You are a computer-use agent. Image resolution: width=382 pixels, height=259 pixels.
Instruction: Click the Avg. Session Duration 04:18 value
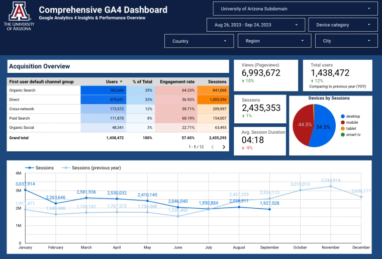click(x=253, y=140)
